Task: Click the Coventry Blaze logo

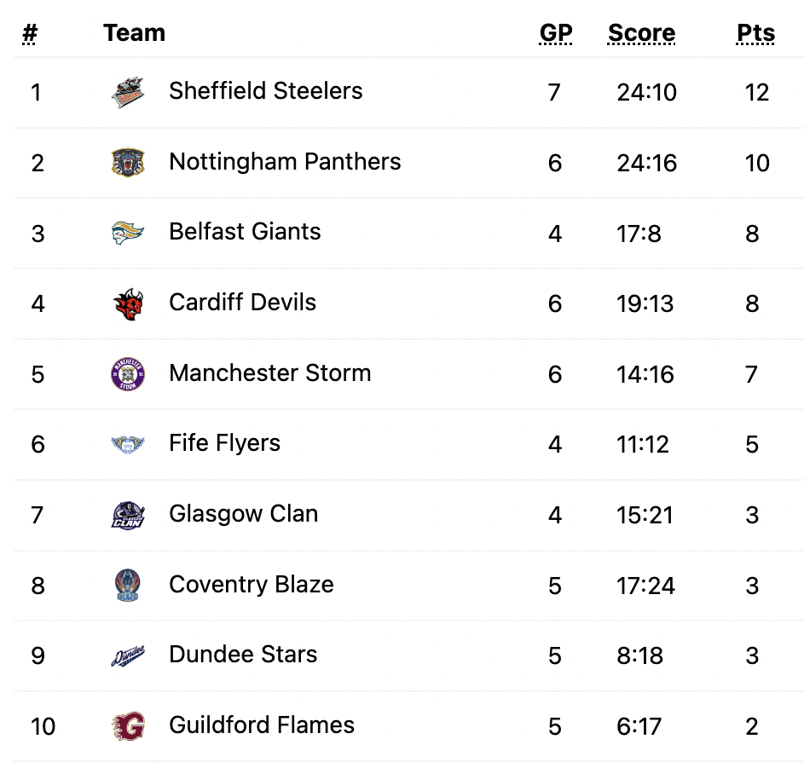Action: tap(128, 585)
